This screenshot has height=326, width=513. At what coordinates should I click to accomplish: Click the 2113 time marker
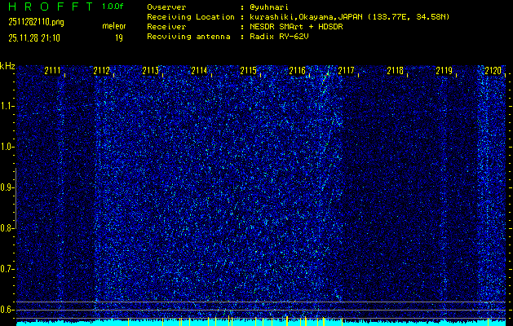(151, 71)
